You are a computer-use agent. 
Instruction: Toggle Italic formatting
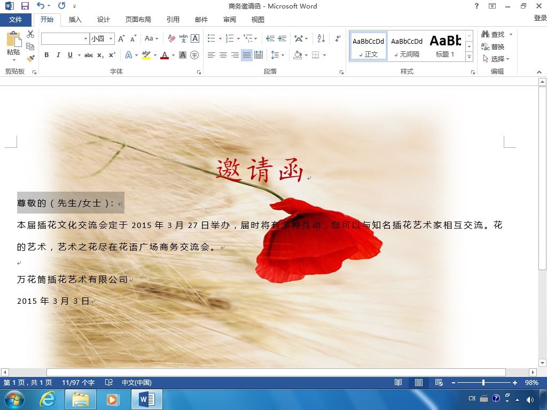point(58,55)
